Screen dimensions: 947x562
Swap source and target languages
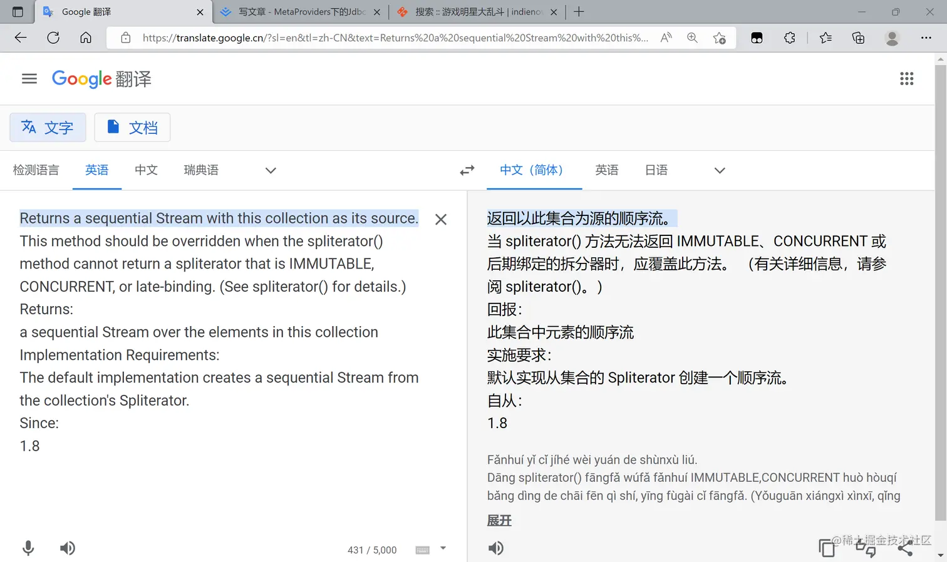[467, 170]
